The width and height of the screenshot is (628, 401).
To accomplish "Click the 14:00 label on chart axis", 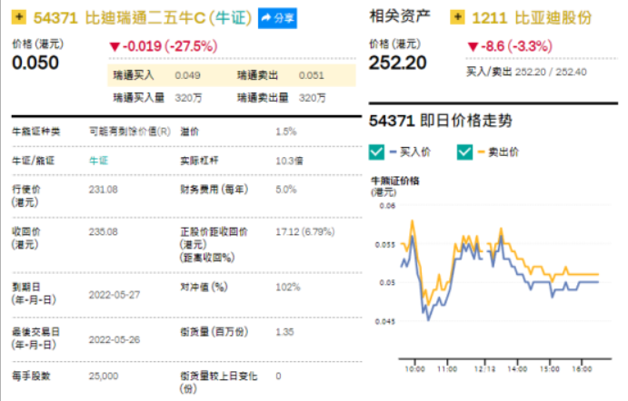I will coord(517,369).
